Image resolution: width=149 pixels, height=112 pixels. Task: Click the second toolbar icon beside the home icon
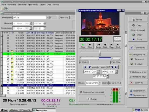point(6,9)
